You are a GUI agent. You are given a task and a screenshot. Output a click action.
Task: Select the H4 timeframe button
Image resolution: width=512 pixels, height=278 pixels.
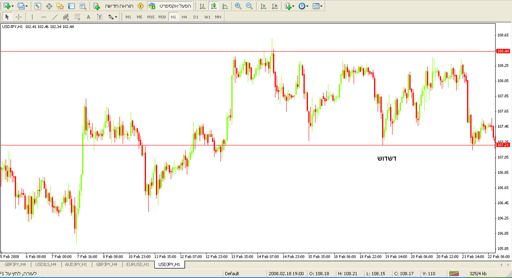point(184,17)
